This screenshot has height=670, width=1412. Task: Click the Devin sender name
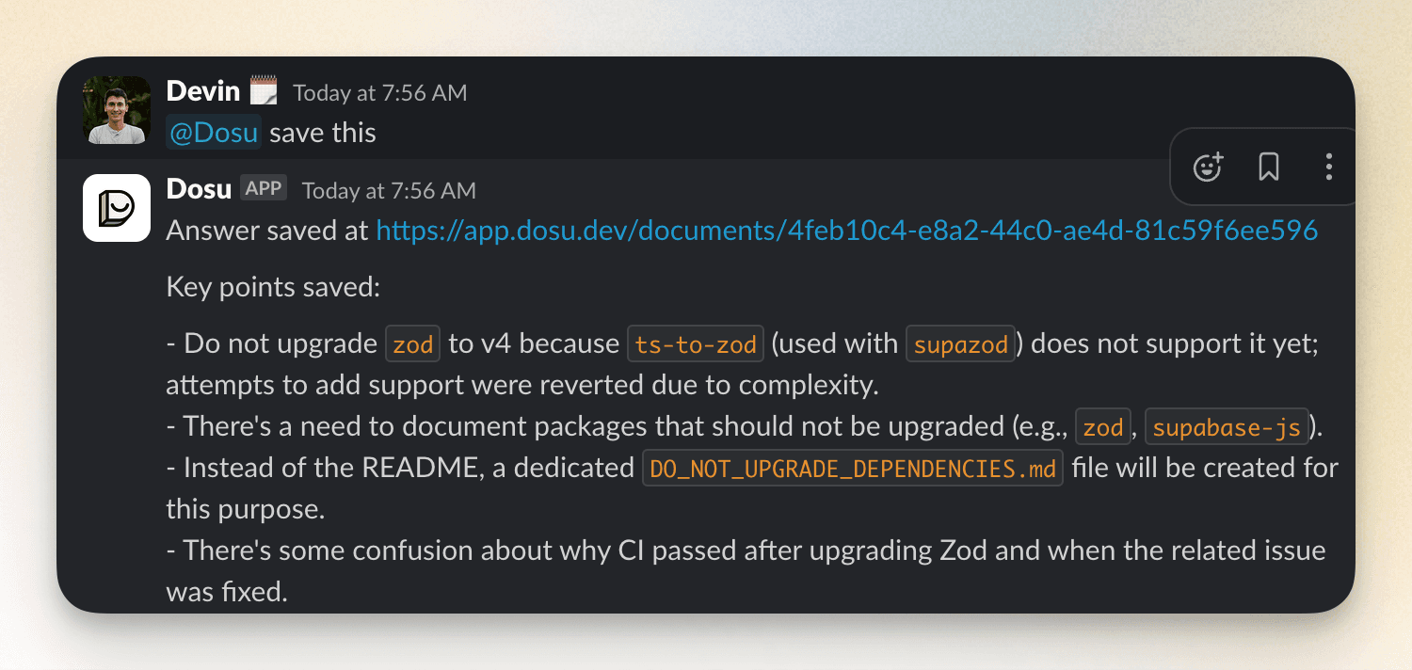[x=202, y=91]
